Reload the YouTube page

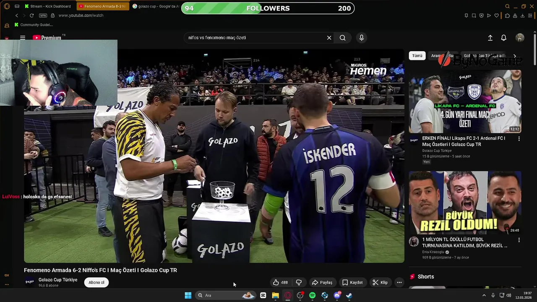[x=31, y=16]
